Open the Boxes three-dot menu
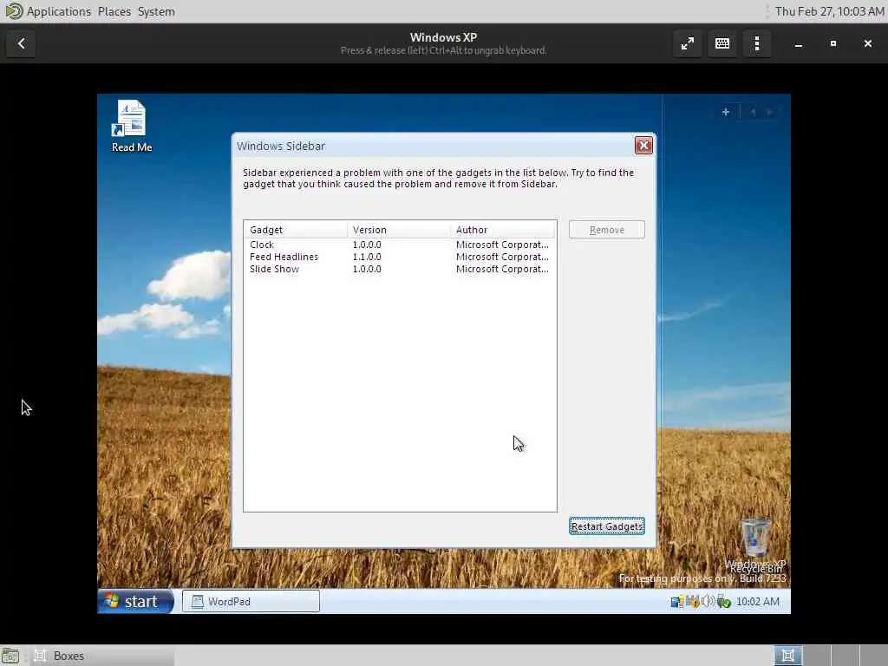888x666 pixels. pos(757,43)
